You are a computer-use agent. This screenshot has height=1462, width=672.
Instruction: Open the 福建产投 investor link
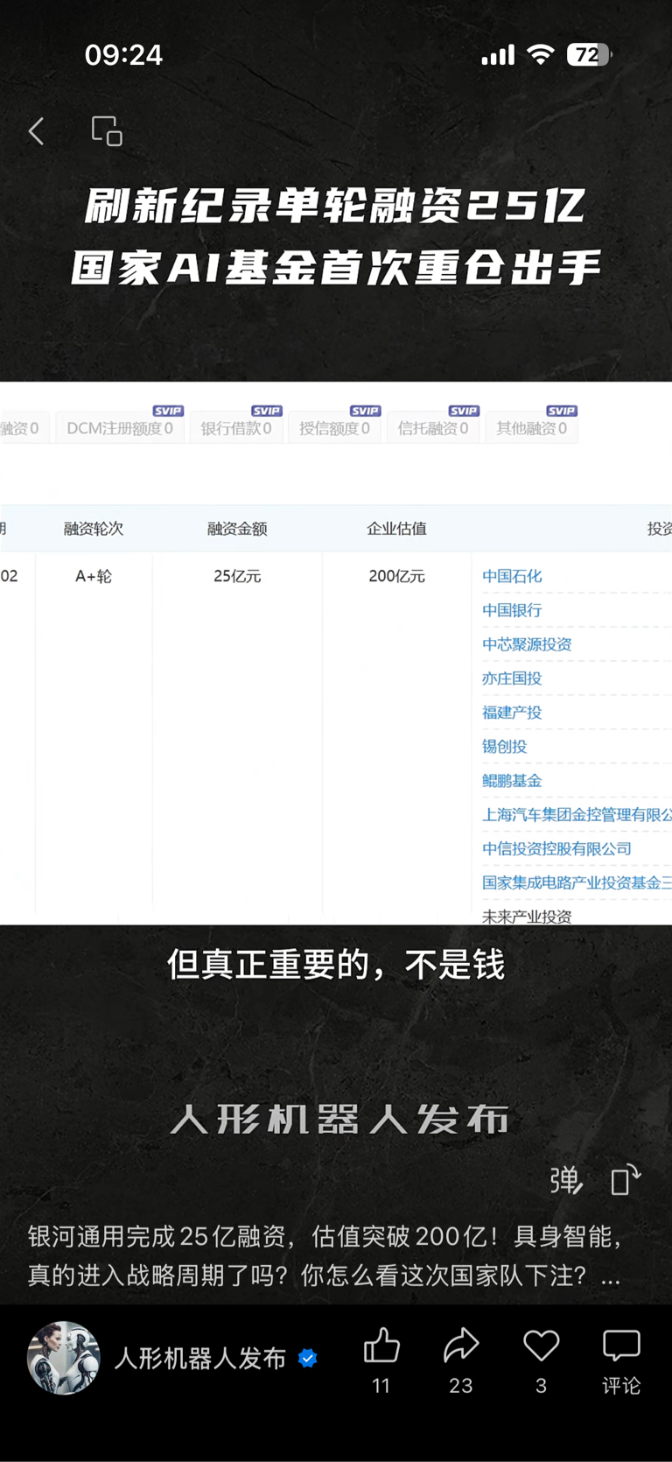pos(512,713)
